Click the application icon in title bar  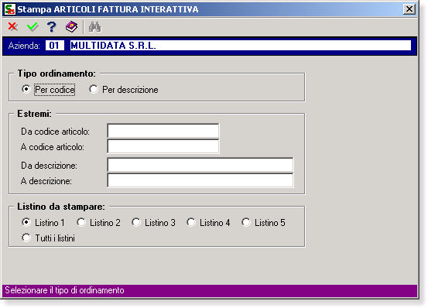point(10,9)
